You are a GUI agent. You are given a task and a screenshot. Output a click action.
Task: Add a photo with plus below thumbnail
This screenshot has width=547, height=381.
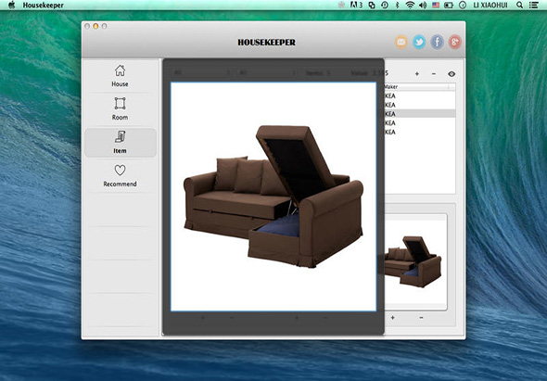pos(392,317)
